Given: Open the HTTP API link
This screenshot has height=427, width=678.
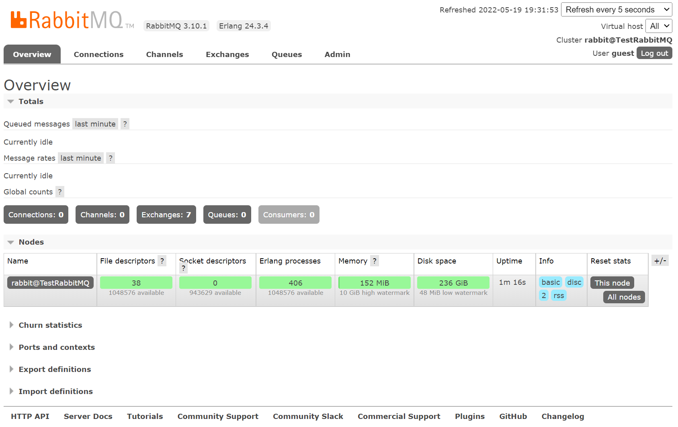Looking at the screenshot, I should coord(30,417).
